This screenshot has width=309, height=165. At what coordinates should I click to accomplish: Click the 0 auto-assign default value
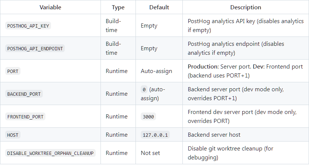(x=153, y=94)
